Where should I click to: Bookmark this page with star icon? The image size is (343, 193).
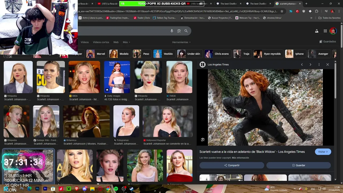coord(282,11)
